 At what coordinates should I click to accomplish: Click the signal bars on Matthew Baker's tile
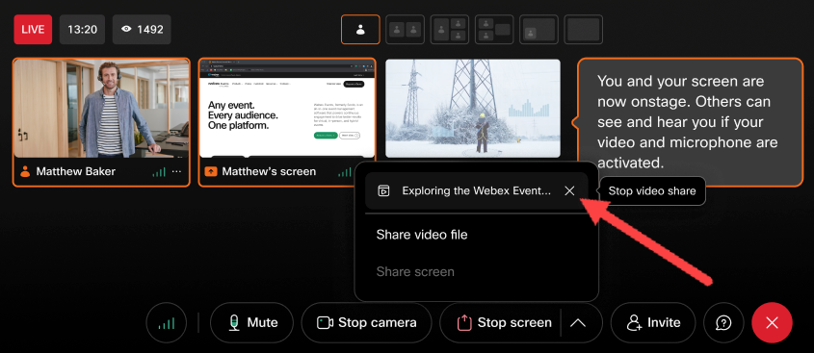coord(159,171)
